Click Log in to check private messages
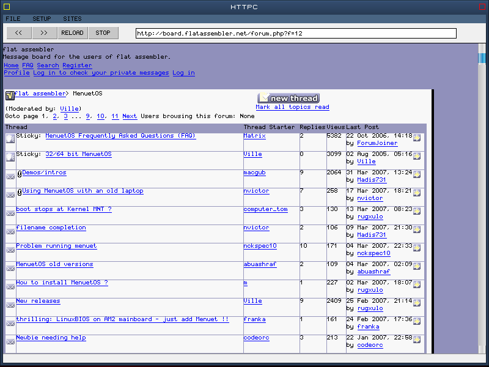 [x=101, y=73]
